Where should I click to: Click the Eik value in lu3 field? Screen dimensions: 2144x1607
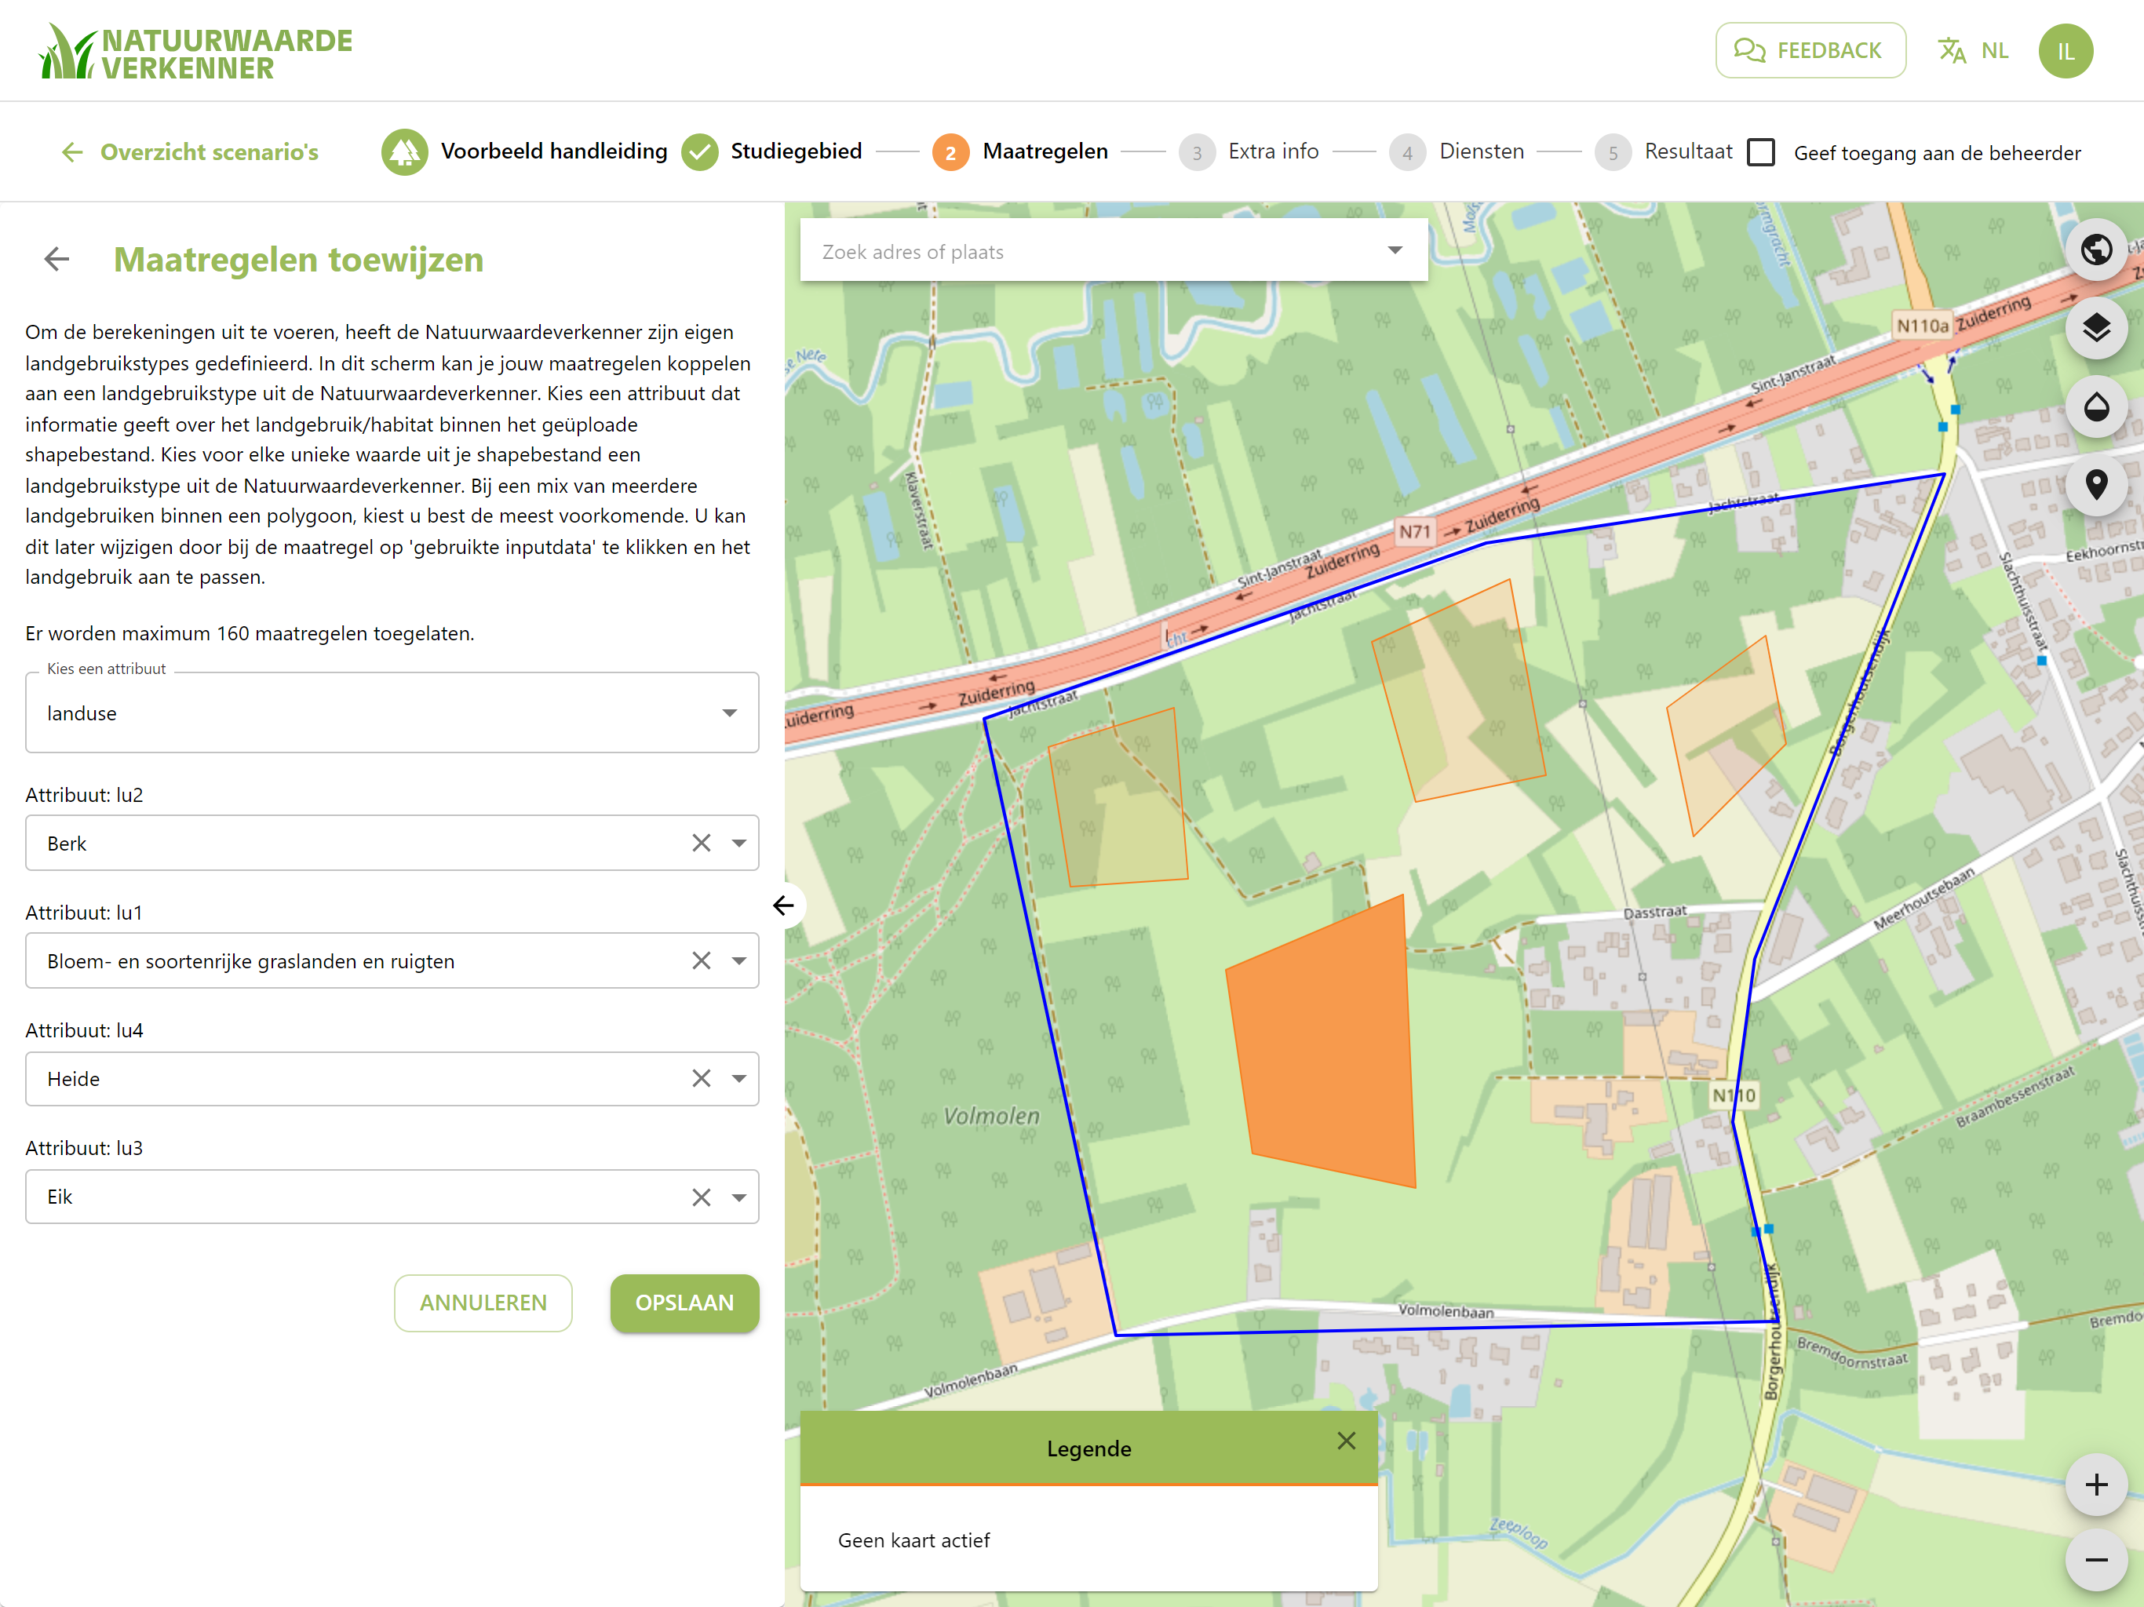click(59, 1197)
